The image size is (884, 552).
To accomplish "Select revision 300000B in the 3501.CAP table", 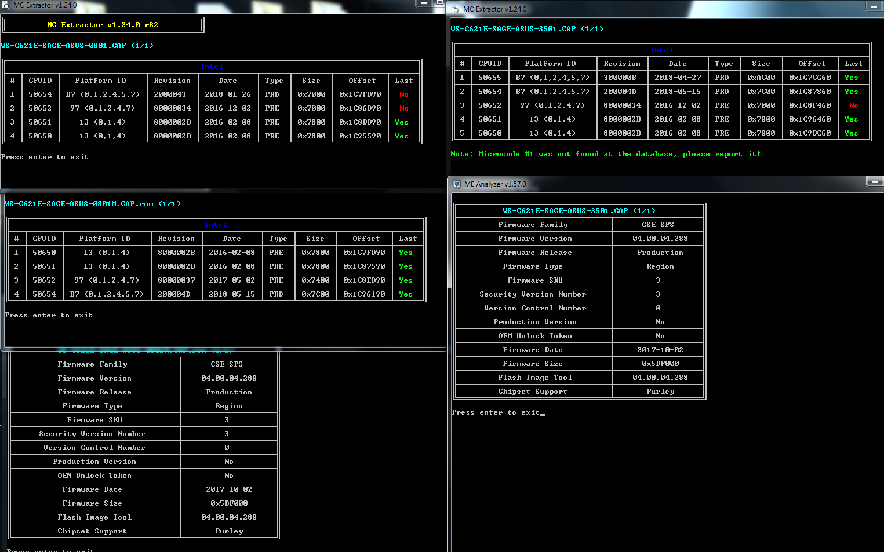I will pyautogui.click(x=620, y=78).
